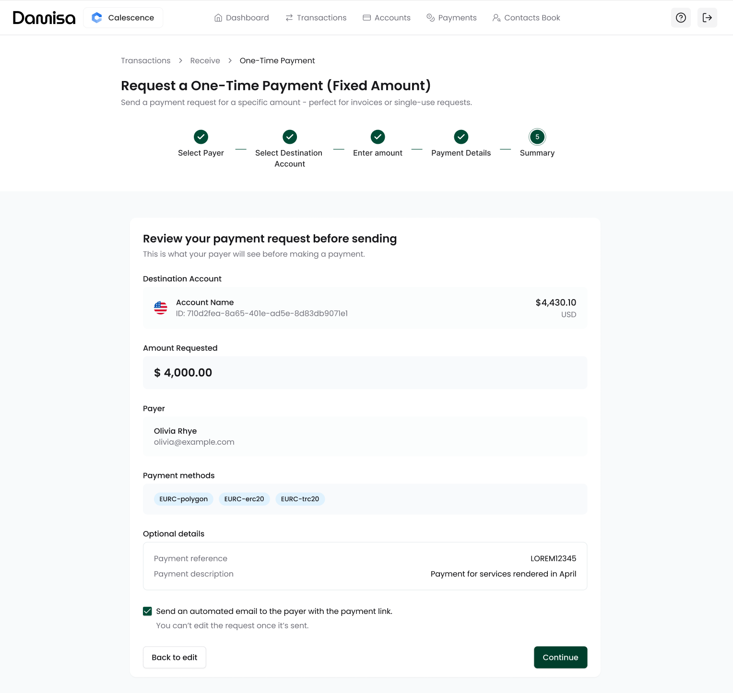The image size is (733, 693).
Task: Click the Summary step 5 circle
Action: click(x=537, y=137)
